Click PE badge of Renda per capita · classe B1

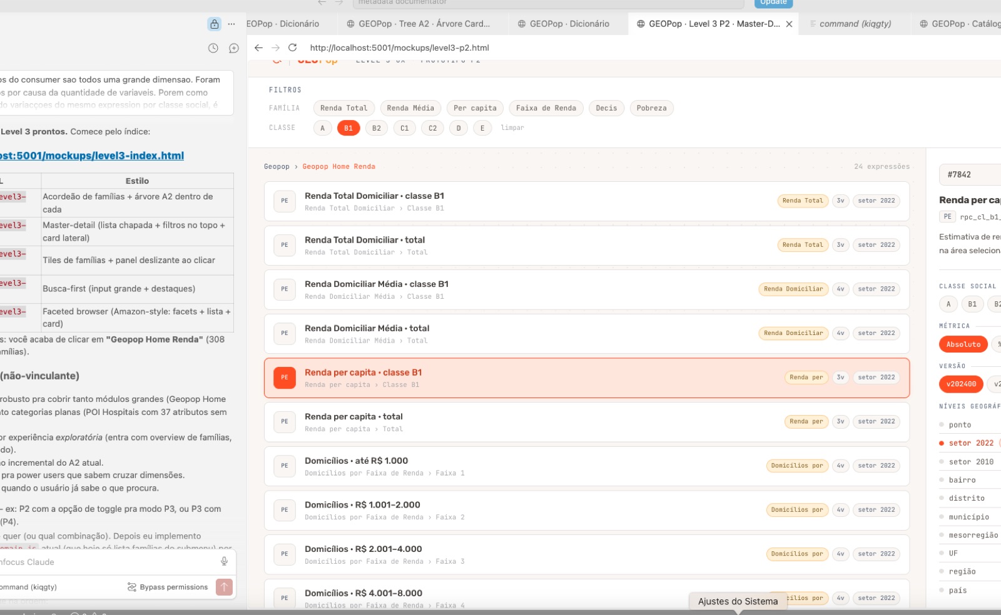click(285, 377)
